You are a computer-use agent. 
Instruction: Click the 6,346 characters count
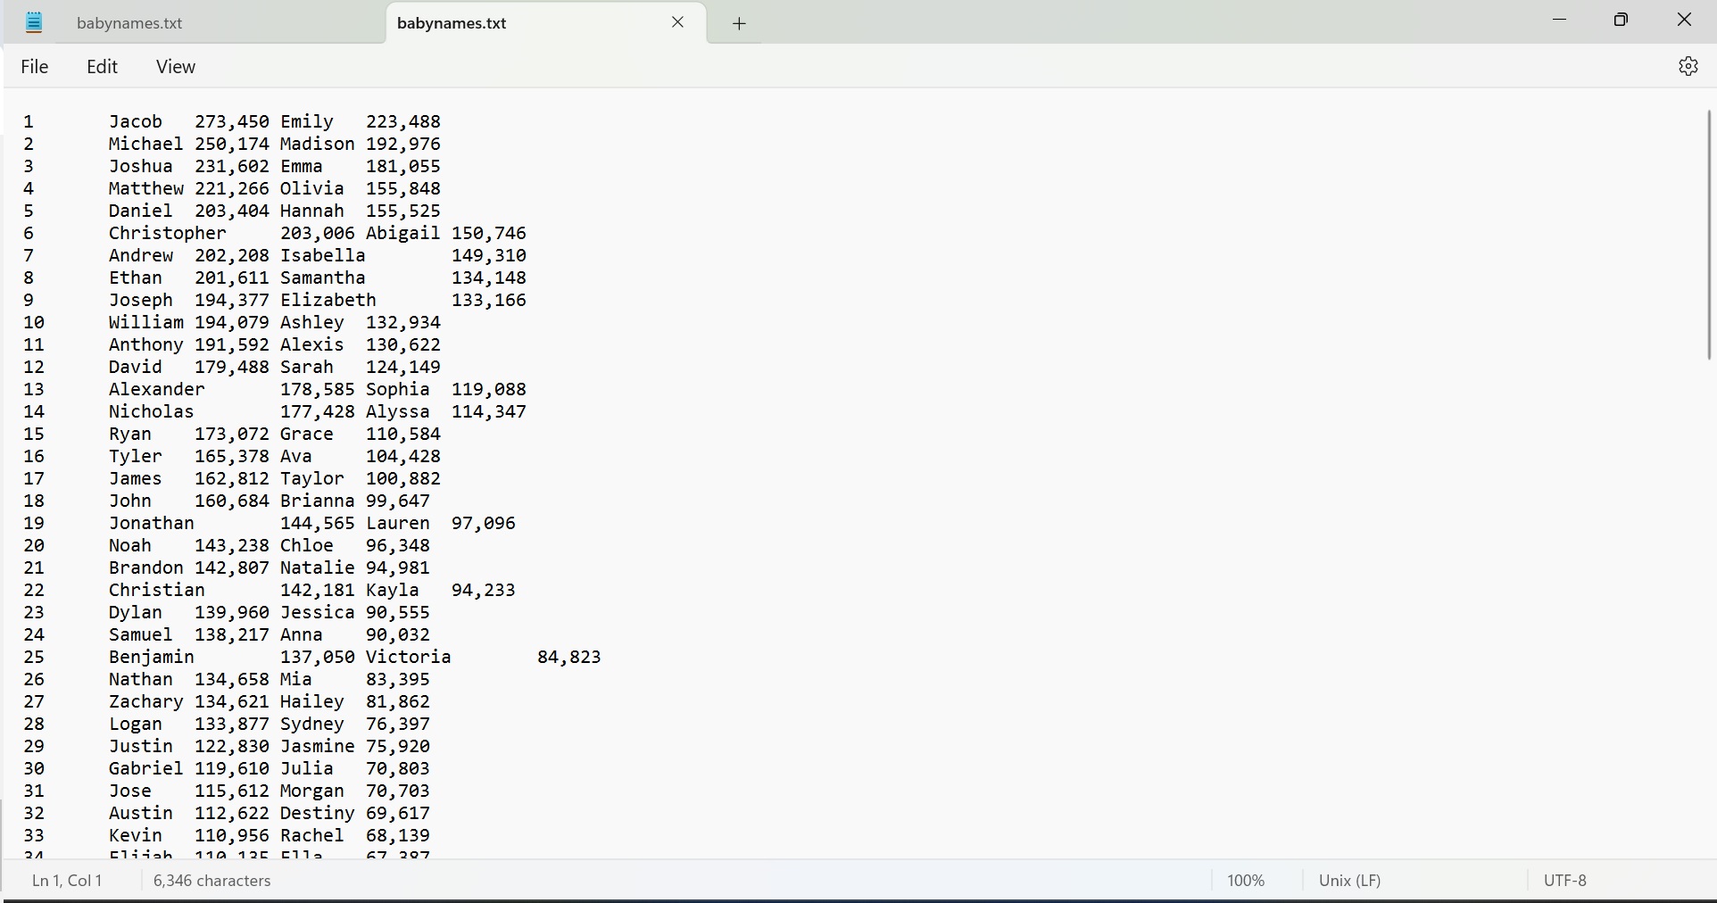[212, 881]
